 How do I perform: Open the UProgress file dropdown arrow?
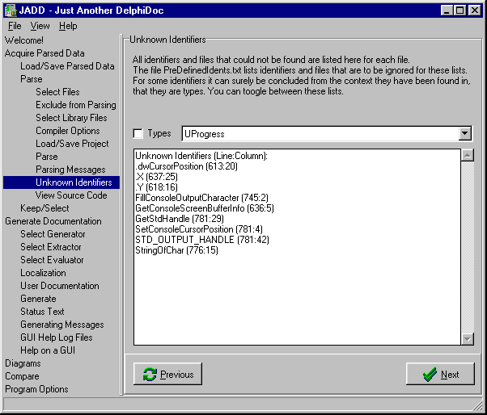(x=464, y=133)
